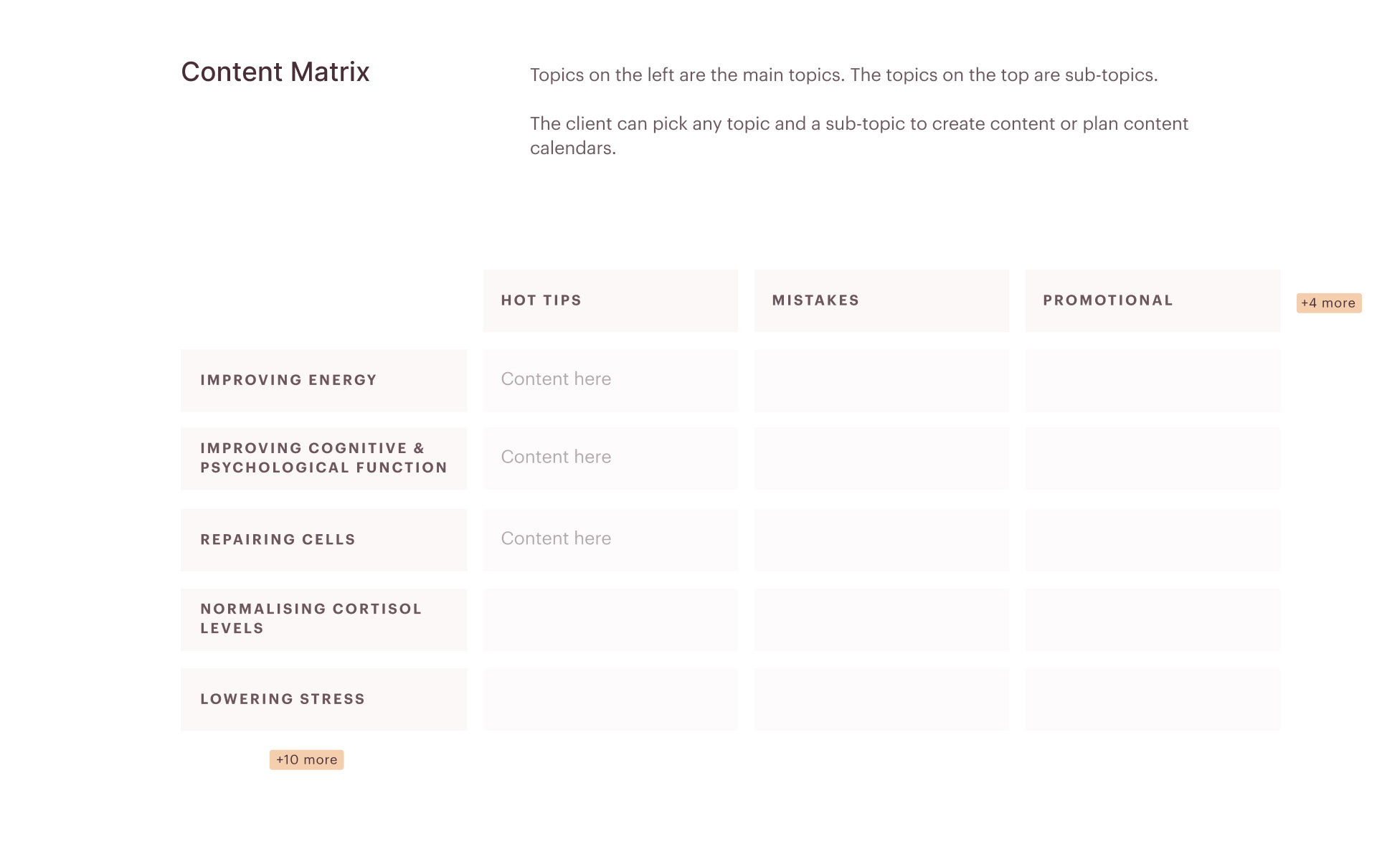
Task: Edit Content here cell for Improving Energy
Action: coord(610,381)
